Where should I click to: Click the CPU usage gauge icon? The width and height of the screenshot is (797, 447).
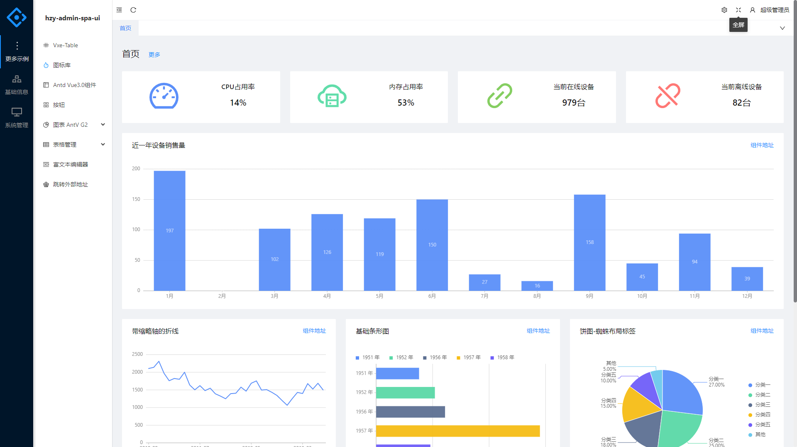click(164, 96)
